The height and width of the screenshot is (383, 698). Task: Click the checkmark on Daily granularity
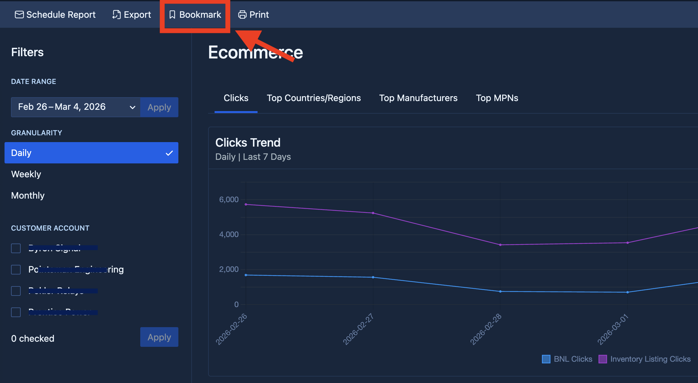click(169, 153)
